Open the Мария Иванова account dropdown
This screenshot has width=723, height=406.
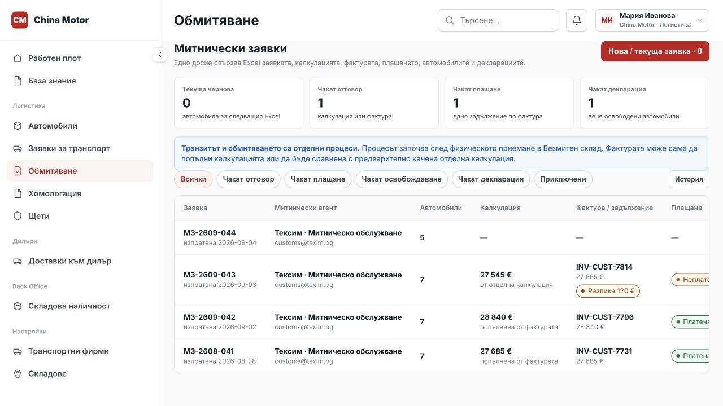[652, 20]
